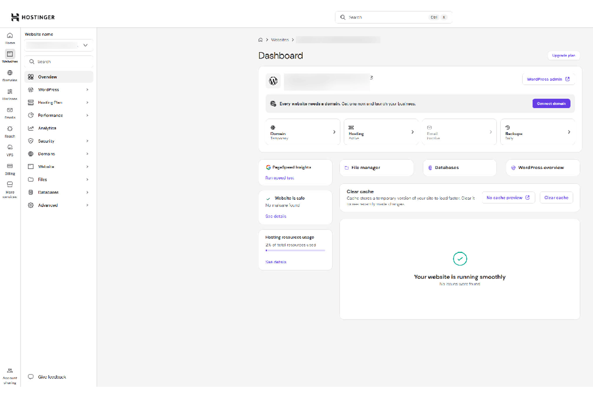Expand the Files sidebar section
Screen dimensions: 593x395
click(59, 180)
